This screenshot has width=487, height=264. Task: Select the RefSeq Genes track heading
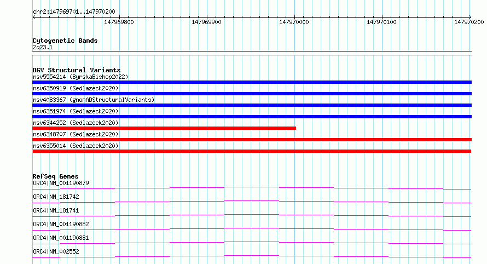56,176
